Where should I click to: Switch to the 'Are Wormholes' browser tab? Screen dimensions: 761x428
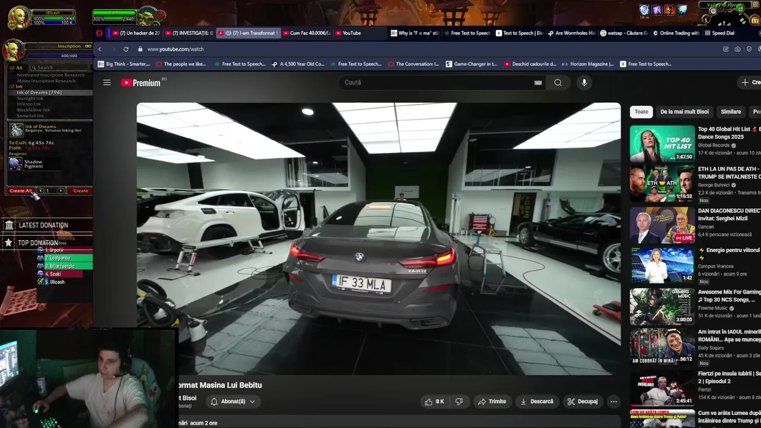[571, 33]
